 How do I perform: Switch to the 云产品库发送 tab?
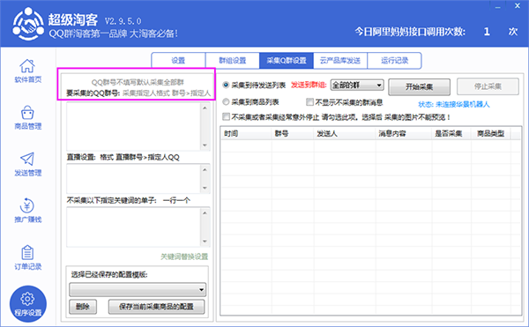[x=340, y=61]
